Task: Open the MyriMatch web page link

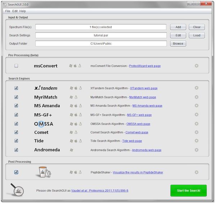Action: 143,97
